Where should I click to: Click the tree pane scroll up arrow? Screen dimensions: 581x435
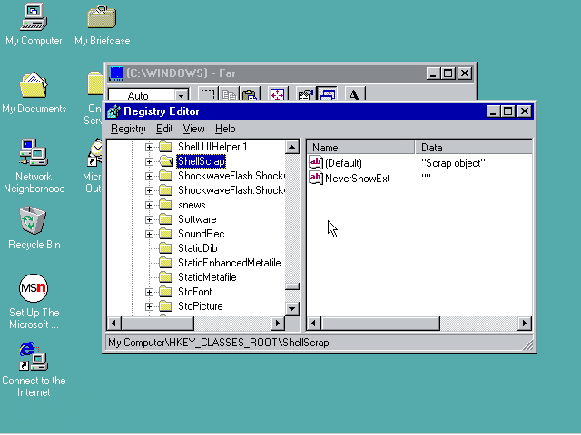(292, 147)
